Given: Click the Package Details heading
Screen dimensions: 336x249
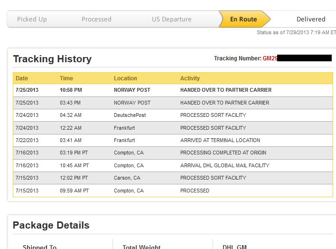Looking at the screenshot, I should point(51,225).
